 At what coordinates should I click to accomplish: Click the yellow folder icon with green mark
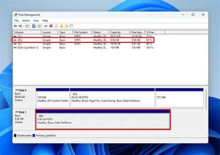coord(61,26)
